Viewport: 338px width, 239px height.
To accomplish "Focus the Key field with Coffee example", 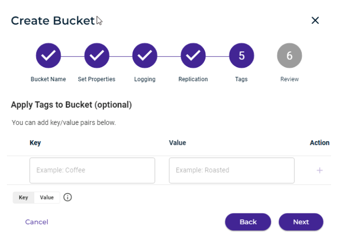I will pyautogui.click(x=92, y=170).
